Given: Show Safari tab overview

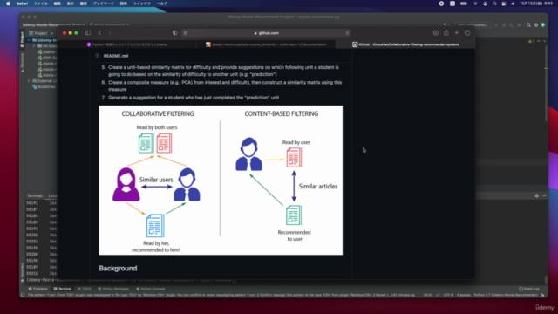Looking at the screenshot, I should [467, 33].
